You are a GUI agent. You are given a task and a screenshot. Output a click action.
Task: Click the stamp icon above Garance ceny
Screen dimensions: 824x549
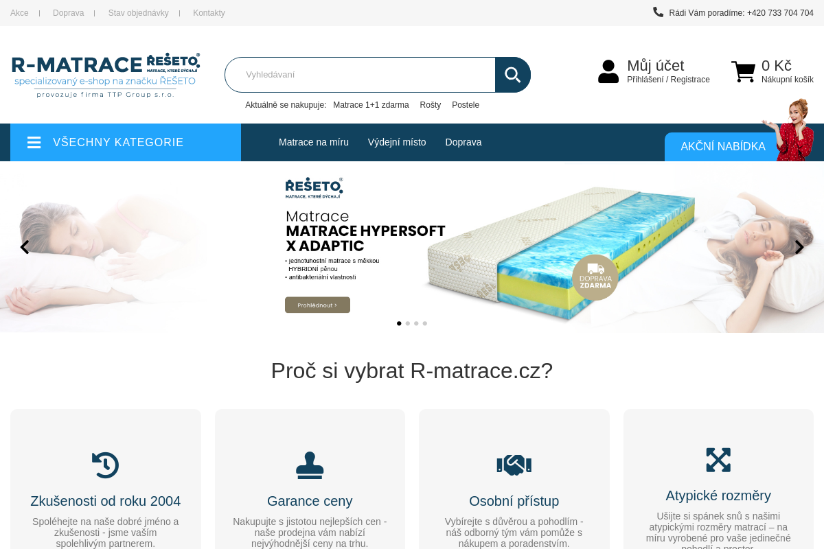point(310,465)
